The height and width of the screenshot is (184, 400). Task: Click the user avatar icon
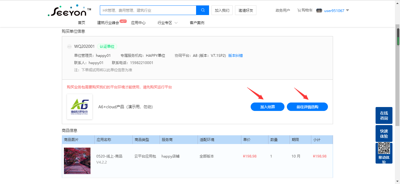pos(319,11)
